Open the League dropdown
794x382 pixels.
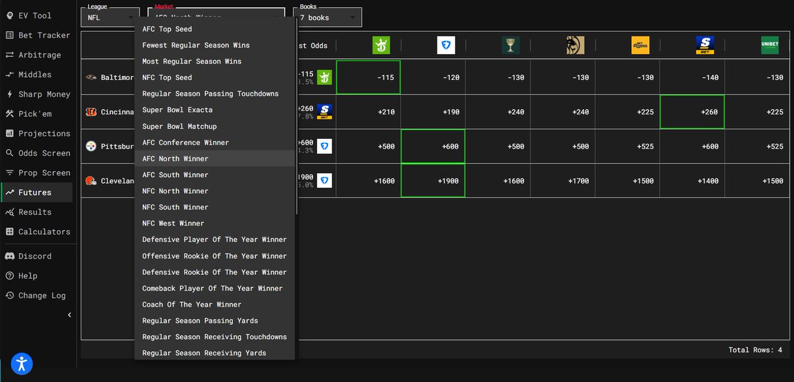110,17
